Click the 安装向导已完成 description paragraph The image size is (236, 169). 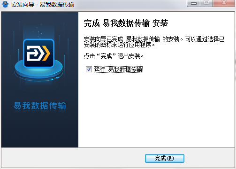(154, 42)
